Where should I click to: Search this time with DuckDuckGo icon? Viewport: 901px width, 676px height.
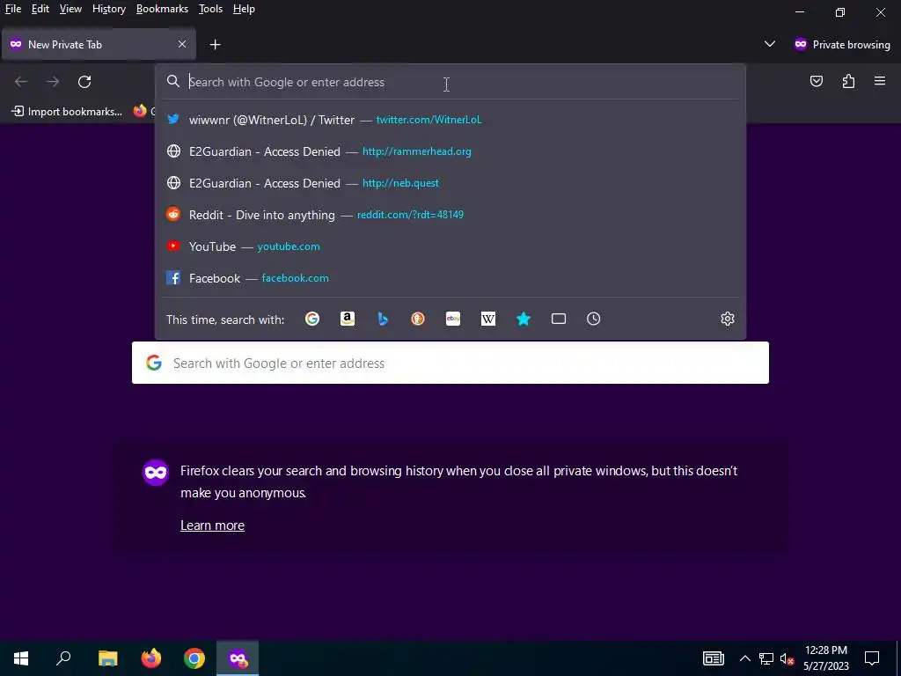pyautogui.click(x=418, y=319)
